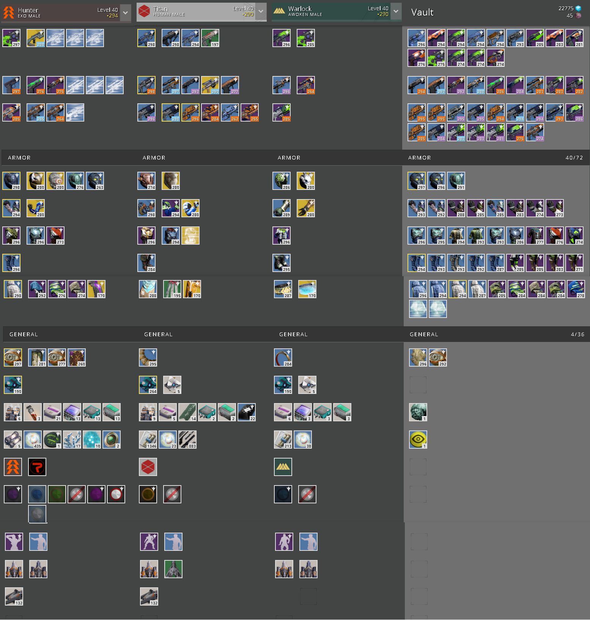This screenshot has height=620, width=590.
Task: Select Vault class item with 278 light
Action: tap(576, 289)
